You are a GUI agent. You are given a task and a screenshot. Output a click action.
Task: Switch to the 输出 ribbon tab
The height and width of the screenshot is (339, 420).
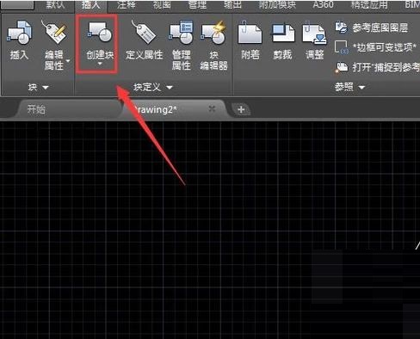point(232,4)
